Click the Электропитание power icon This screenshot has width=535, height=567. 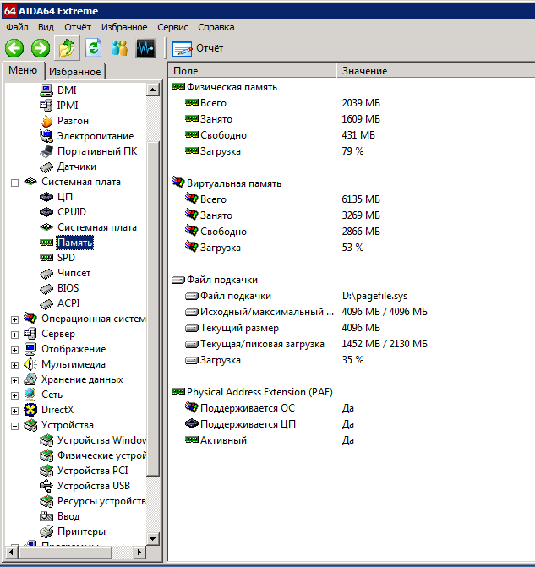pos(46,136)
